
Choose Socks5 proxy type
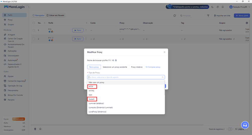pyautogui.click(x=126, y=99)
